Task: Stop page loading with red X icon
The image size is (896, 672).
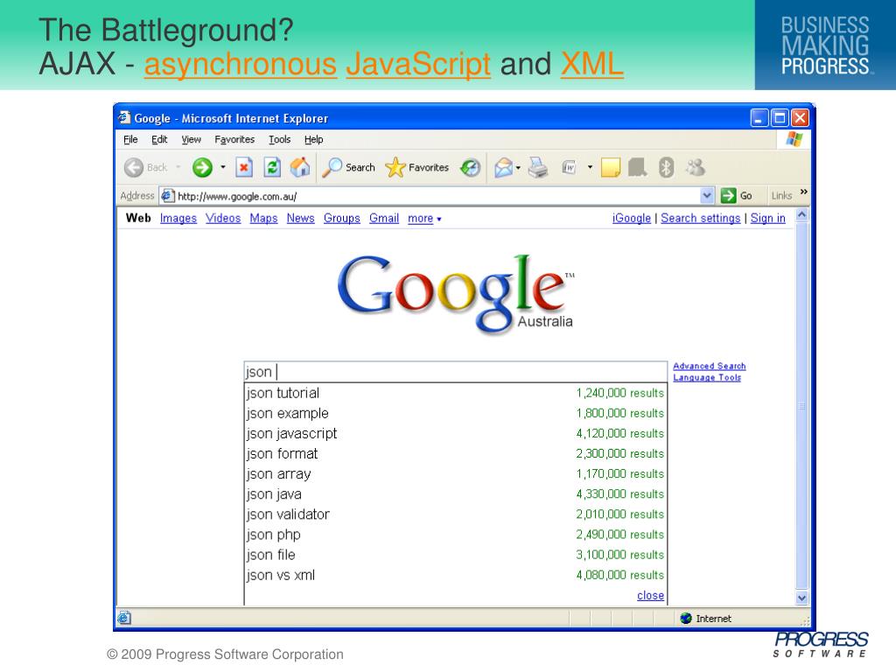Action: [x=244, y=167]
